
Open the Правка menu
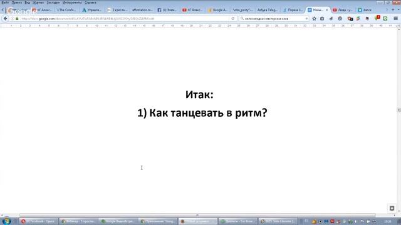(x=17, y=2)
